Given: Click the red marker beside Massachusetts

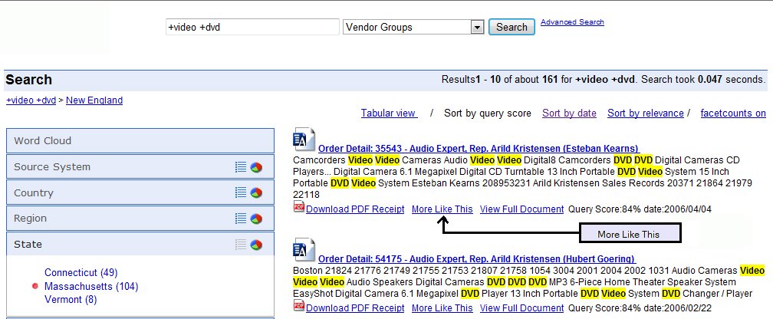Looking at the screenshot, I should pyautogui.click(x=35, y=286).
